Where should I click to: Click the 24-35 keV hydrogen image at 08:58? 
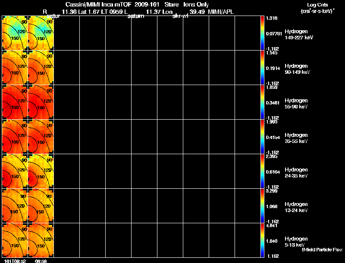point(41,171)
